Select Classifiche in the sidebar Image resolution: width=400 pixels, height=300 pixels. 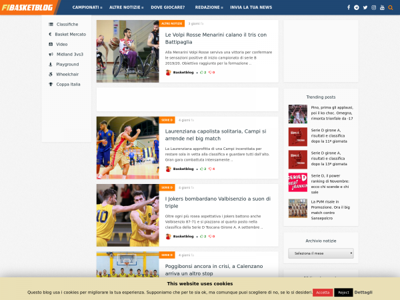tap(67, 24)
